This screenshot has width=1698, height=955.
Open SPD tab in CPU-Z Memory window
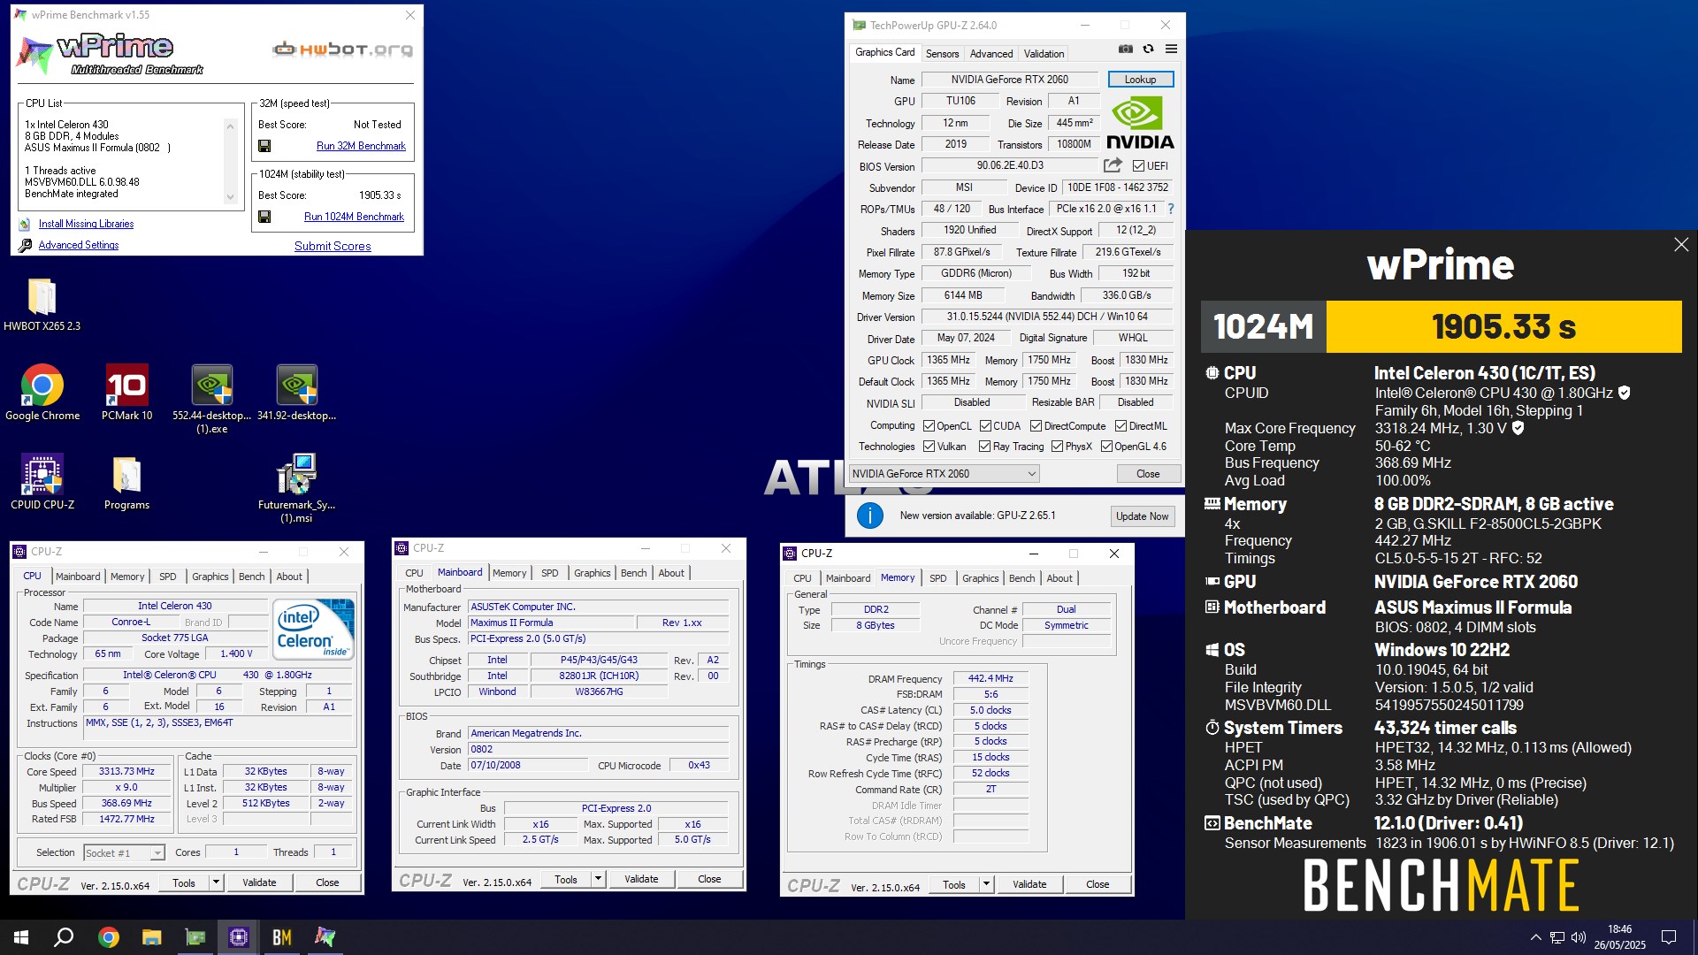(938, 578)
